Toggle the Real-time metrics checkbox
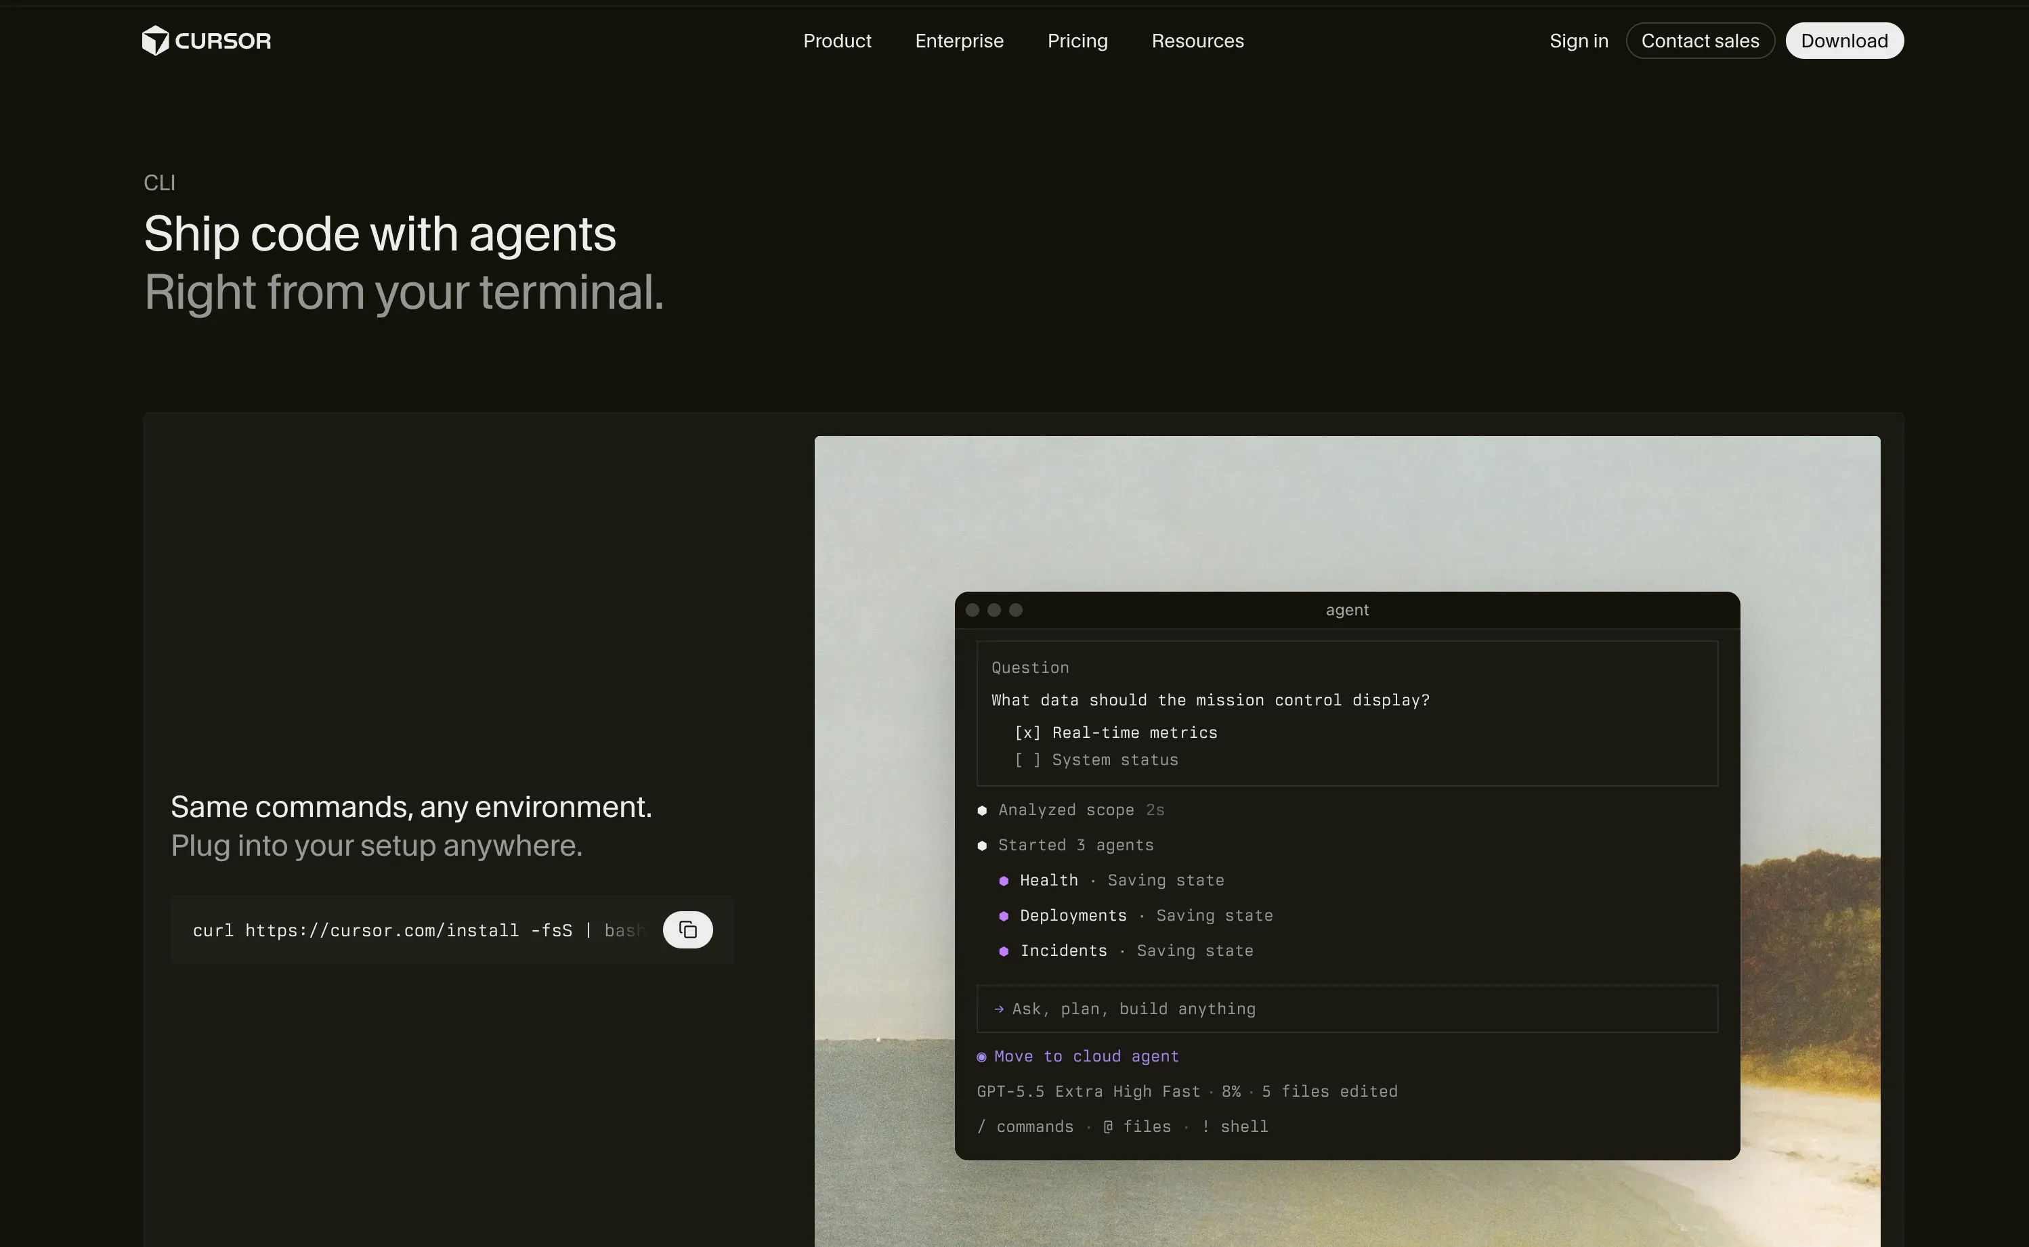 [x=1027, y=732]
